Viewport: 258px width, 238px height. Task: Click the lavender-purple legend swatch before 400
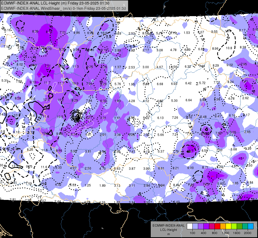tap(201, 226)
